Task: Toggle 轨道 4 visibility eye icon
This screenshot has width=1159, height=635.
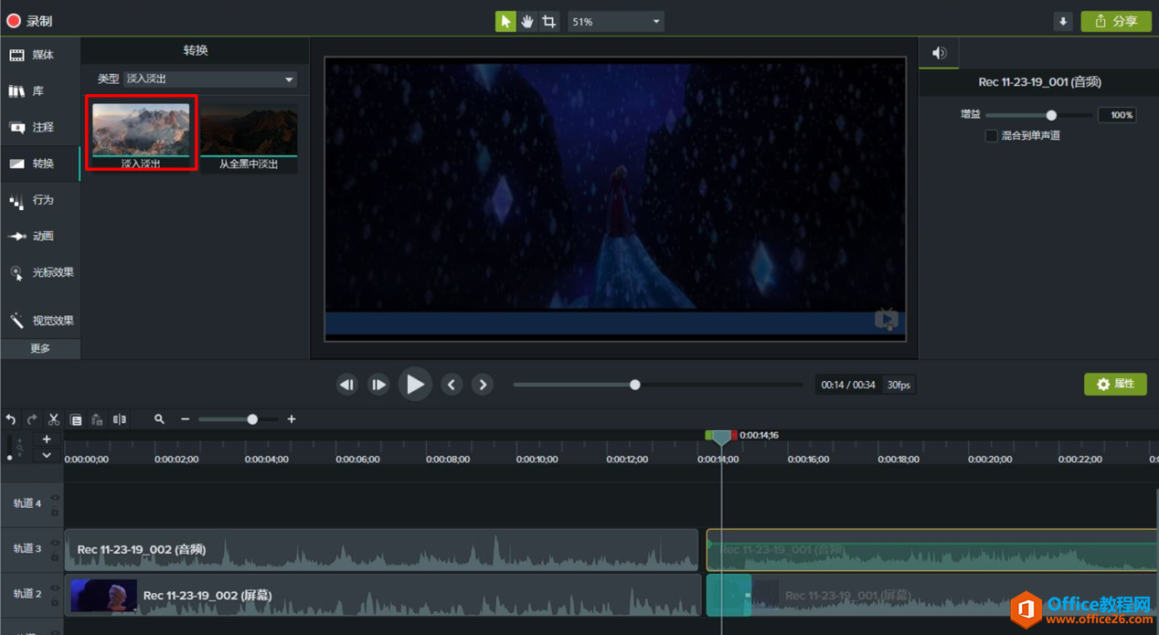Action: (55, 498)
